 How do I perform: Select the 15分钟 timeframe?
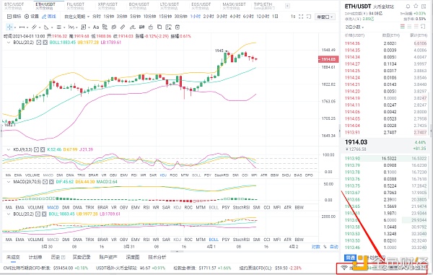tap(165, 17)
